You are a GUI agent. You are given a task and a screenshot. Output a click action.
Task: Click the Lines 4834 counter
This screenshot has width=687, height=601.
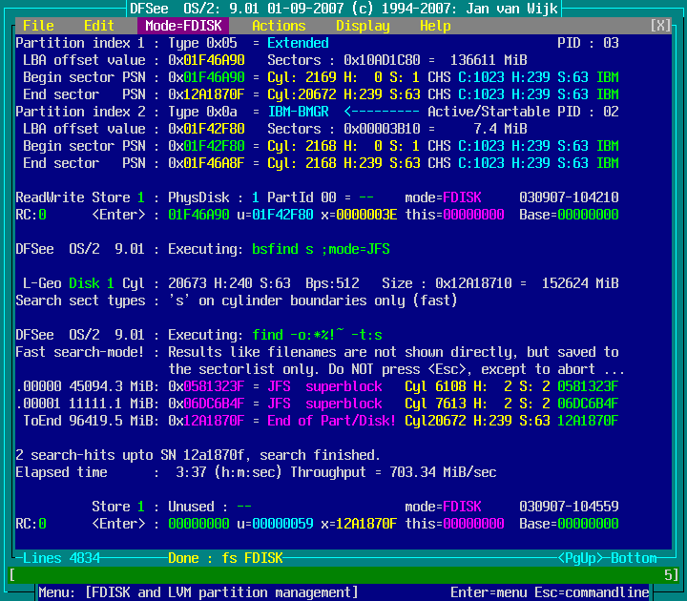57,558
